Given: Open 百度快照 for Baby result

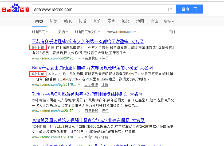Looking at the screenshot, I should click(91, 85).
